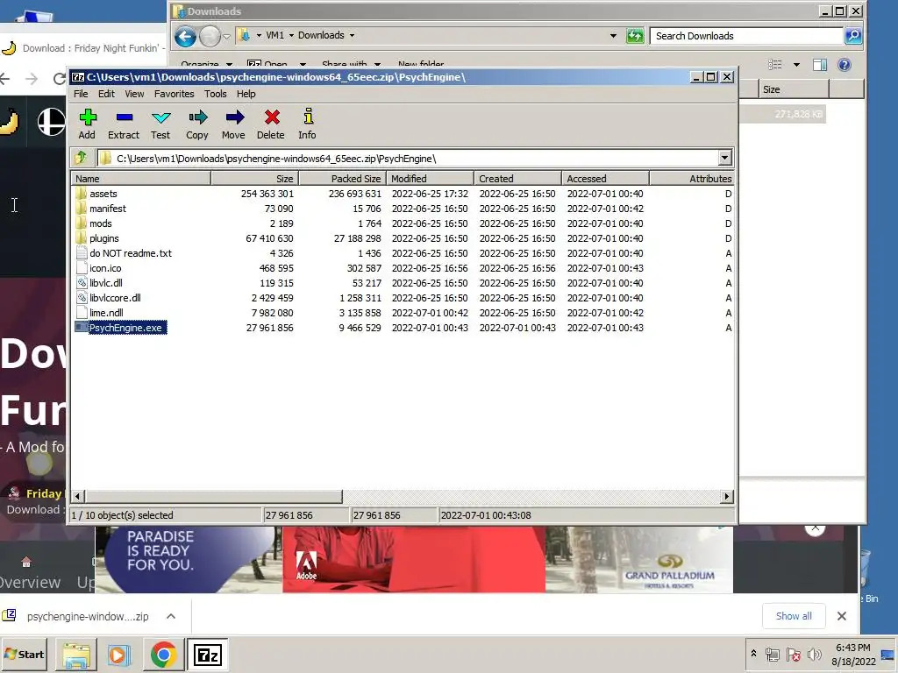Open the 7-Zip File menu
This screenshot has width=898, height=673.
81,94
